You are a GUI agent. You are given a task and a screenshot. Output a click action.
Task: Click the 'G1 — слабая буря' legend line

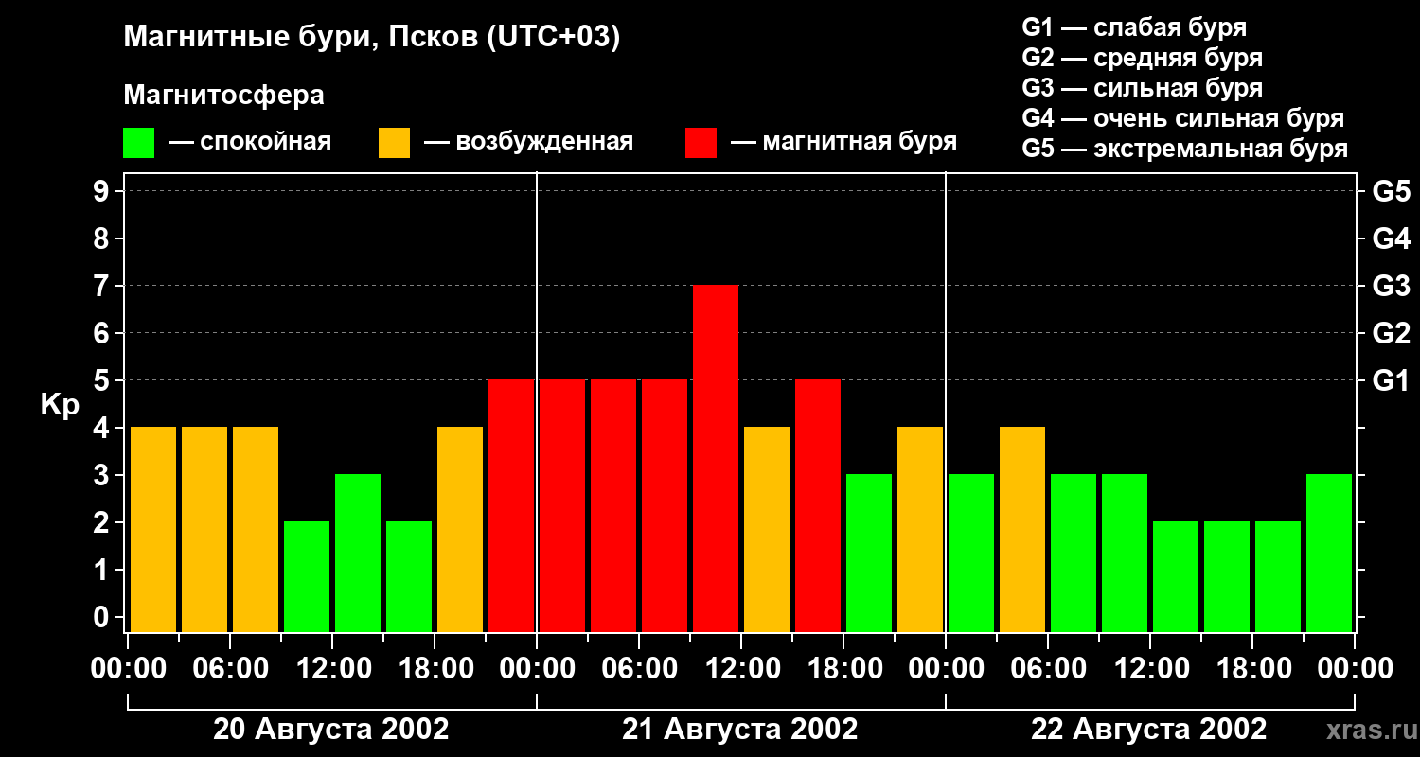point(1134,27)
